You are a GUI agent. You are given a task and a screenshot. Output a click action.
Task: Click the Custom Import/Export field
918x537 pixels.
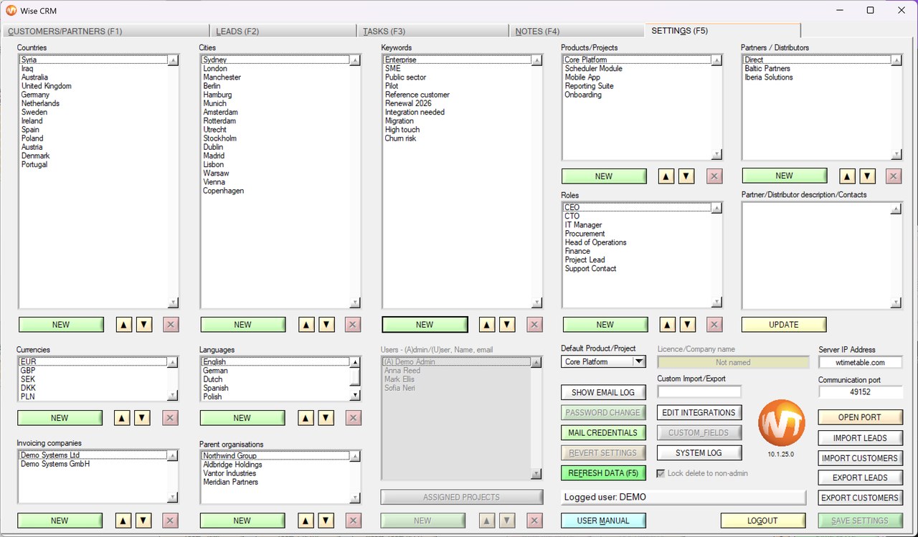point(699,392)
